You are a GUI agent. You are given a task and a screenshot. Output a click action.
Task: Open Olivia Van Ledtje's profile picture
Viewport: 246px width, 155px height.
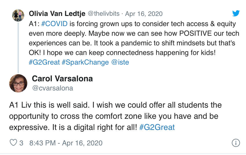(18, 15)
